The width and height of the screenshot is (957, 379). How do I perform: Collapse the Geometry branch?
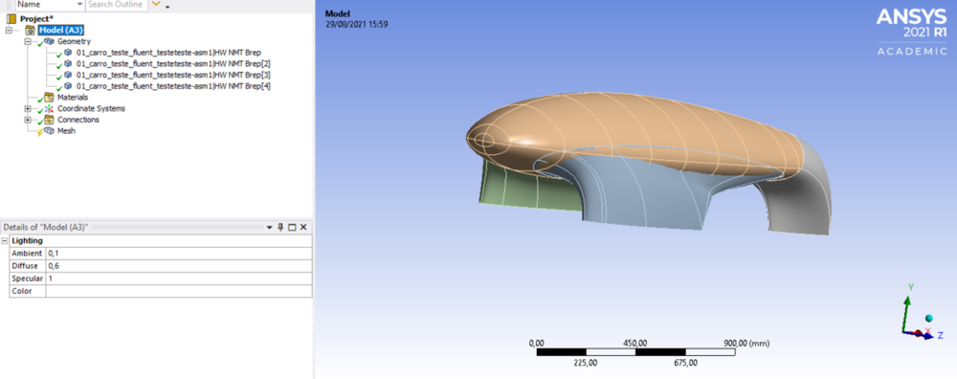(x=28, y=41)
